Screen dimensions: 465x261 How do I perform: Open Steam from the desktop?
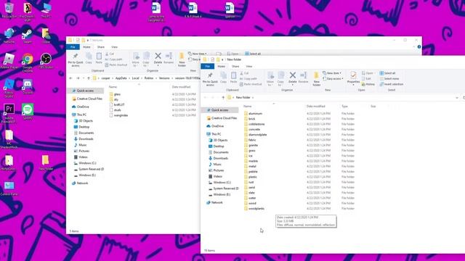click(28, 36)
